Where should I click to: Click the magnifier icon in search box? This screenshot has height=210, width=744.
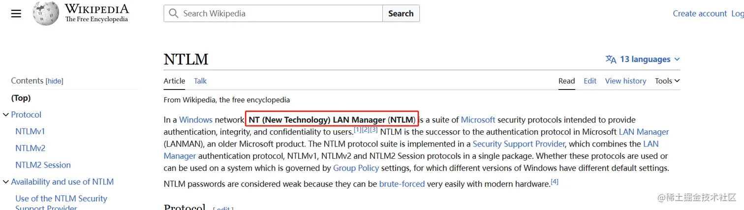[173, 13]
